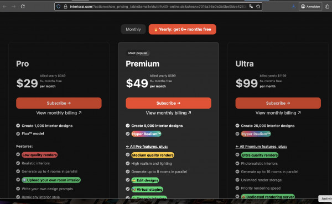View monthly billing under Ultra
Screen dimensions: 332x204
(x=278, y=113)
